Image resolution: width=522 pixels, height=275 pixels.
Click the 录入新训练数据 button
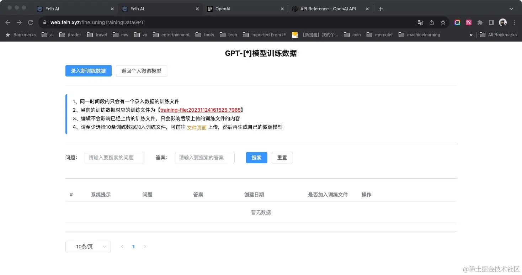pos(88,71)
